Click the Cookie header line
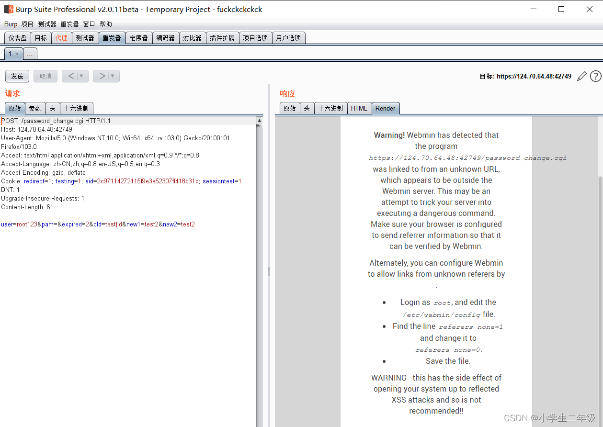This screenshot has width=603, height=427. [121, 181]
